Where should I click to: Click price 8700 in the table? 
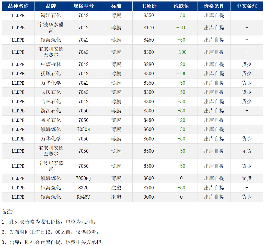[x=149, y=188]
